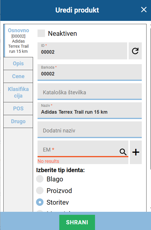Switch to the Cene tab

(18, 76)
